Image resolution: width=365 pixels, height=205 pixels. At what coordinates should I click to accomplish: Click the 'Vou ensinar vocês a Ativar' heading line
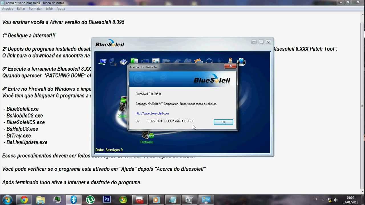[x=63, y=22]
